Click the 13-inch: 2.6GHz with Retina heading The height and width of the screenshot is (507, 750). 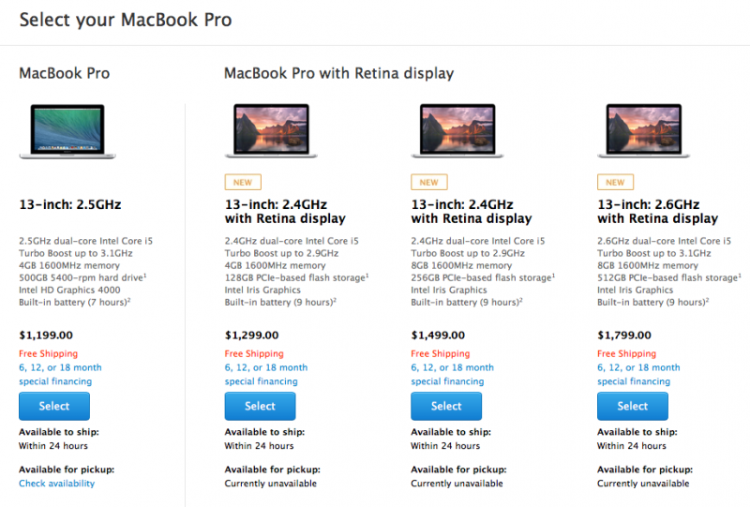[657, 211]
